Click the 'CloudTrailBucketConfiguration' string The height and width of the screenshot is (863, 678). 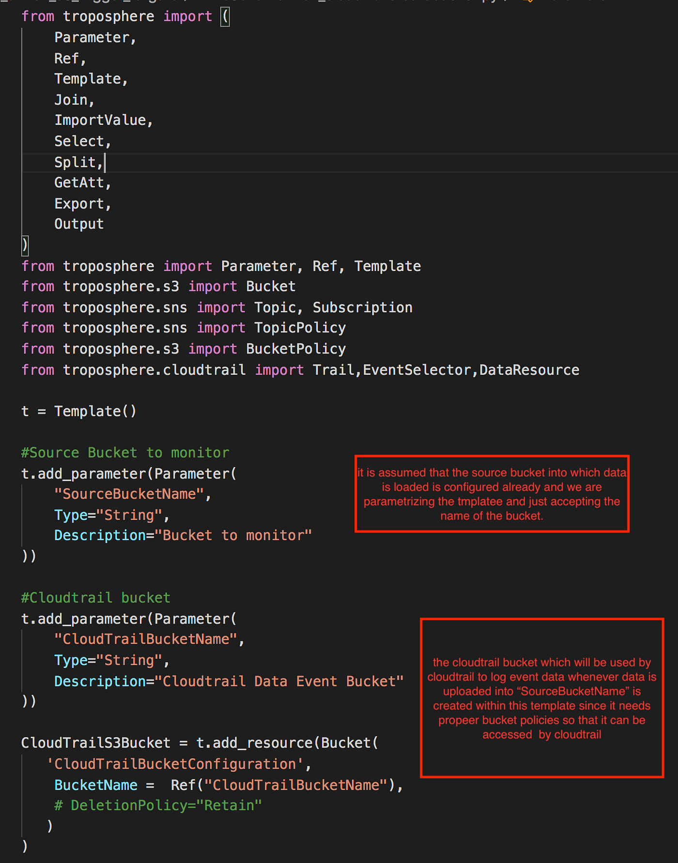[175, 764]
